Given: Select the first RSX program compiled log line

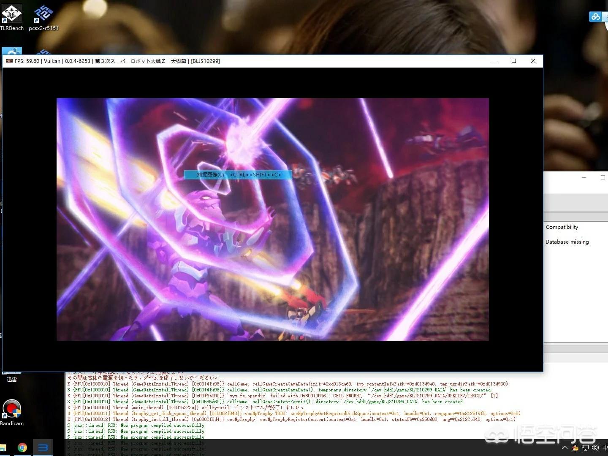Looking at the screenshot, I should (136, 426).
